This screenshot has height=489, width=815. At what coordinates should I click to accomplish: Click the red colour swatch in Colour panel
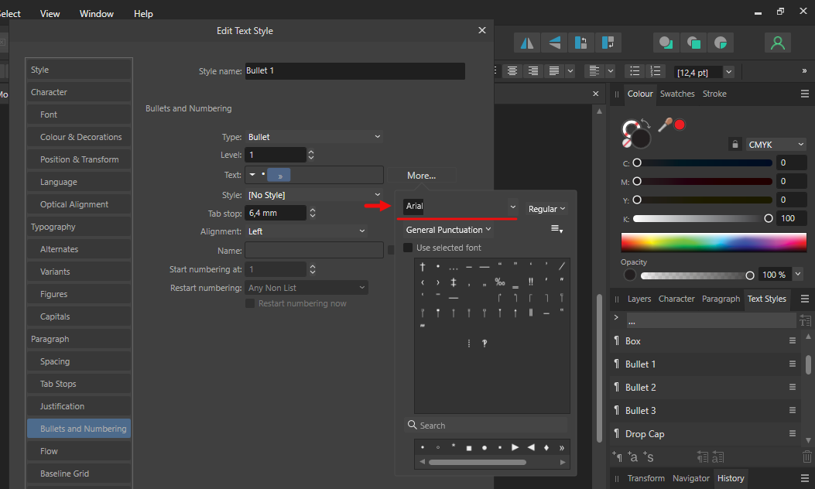coord(680,124)
